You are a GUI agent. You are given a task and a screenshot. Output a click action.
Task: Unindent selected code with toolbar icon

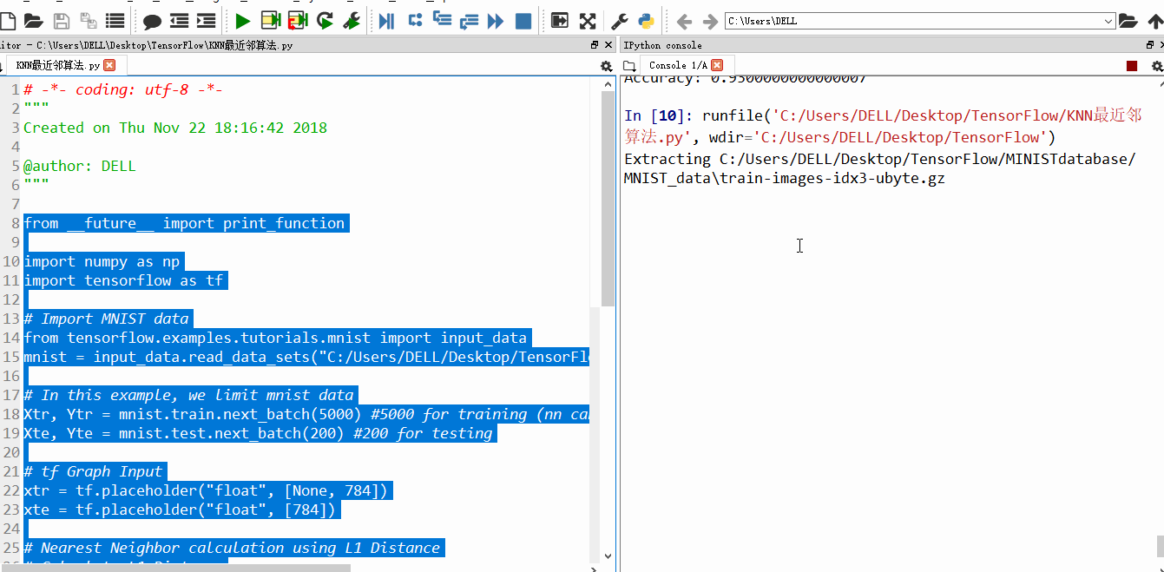[x=180, y=21]
